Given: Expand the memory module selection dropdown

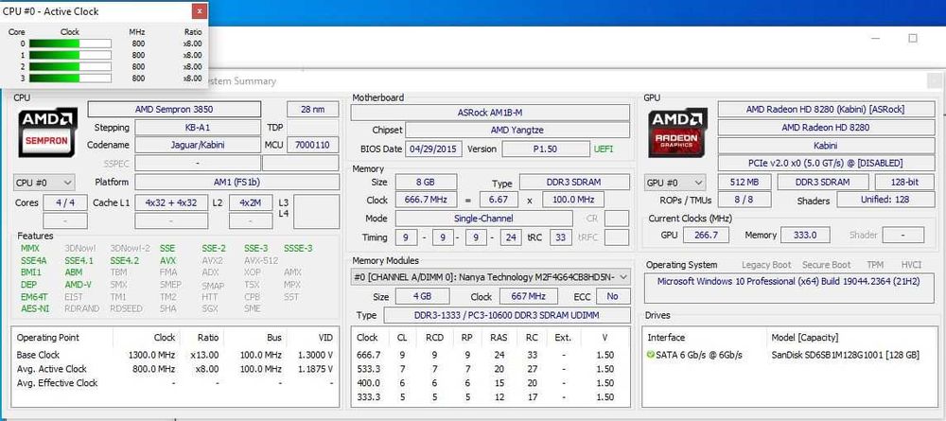Looking at the screenshot, I should (491, 277).
